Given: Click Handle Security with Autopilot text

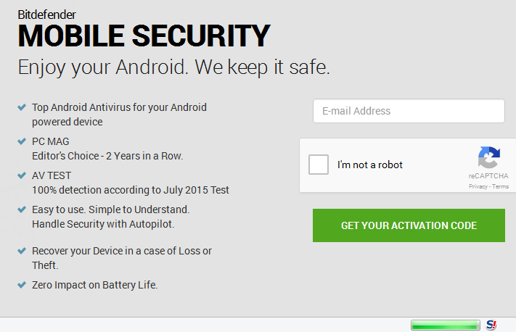Looking at the screenshot, I should click(x=103, y=224).
